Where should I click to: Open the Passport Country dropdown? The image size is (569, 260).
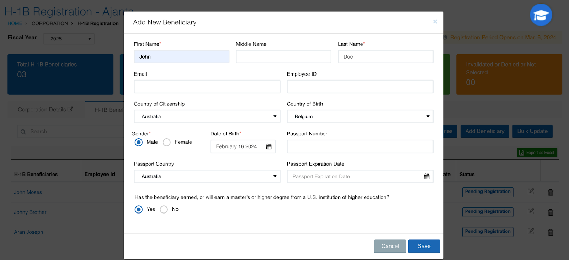pos(207,176)
